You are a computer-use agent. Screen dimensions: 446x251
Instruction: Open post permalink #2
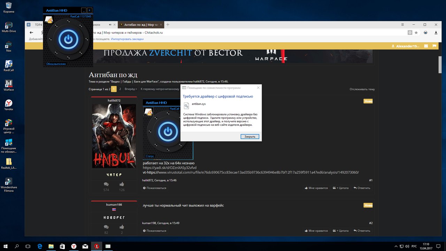tap(371, 223)
